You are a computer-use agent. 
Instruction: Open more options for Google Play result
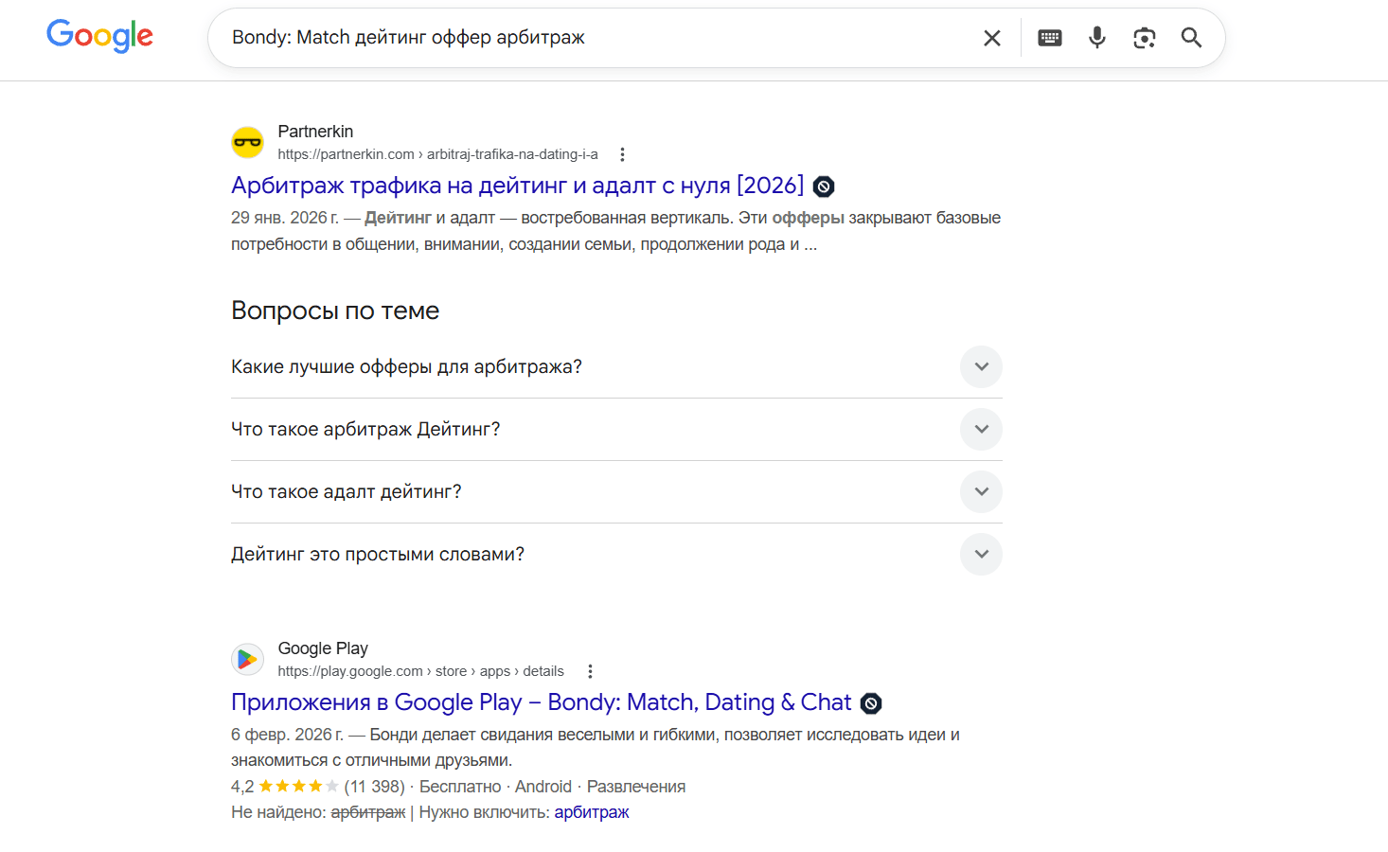[x=590, y=671]
